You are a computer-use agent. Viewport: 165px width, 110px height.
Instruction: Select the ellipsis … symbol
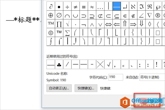100,6
